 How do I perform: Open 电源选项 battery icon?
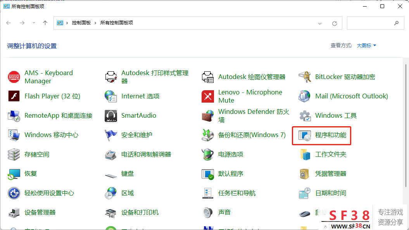coord(208,154)
